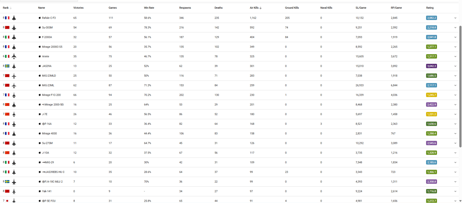Viewport: 462px width, 203px height.
Task: Click the sort arrow next to Rank
Action: (11, 8)
